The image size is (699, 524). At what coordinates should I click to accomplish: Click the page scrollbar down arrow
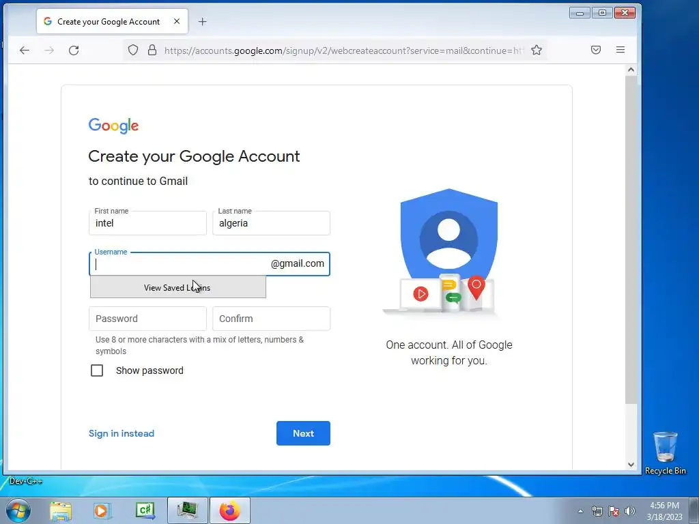(x=631, y=464)
